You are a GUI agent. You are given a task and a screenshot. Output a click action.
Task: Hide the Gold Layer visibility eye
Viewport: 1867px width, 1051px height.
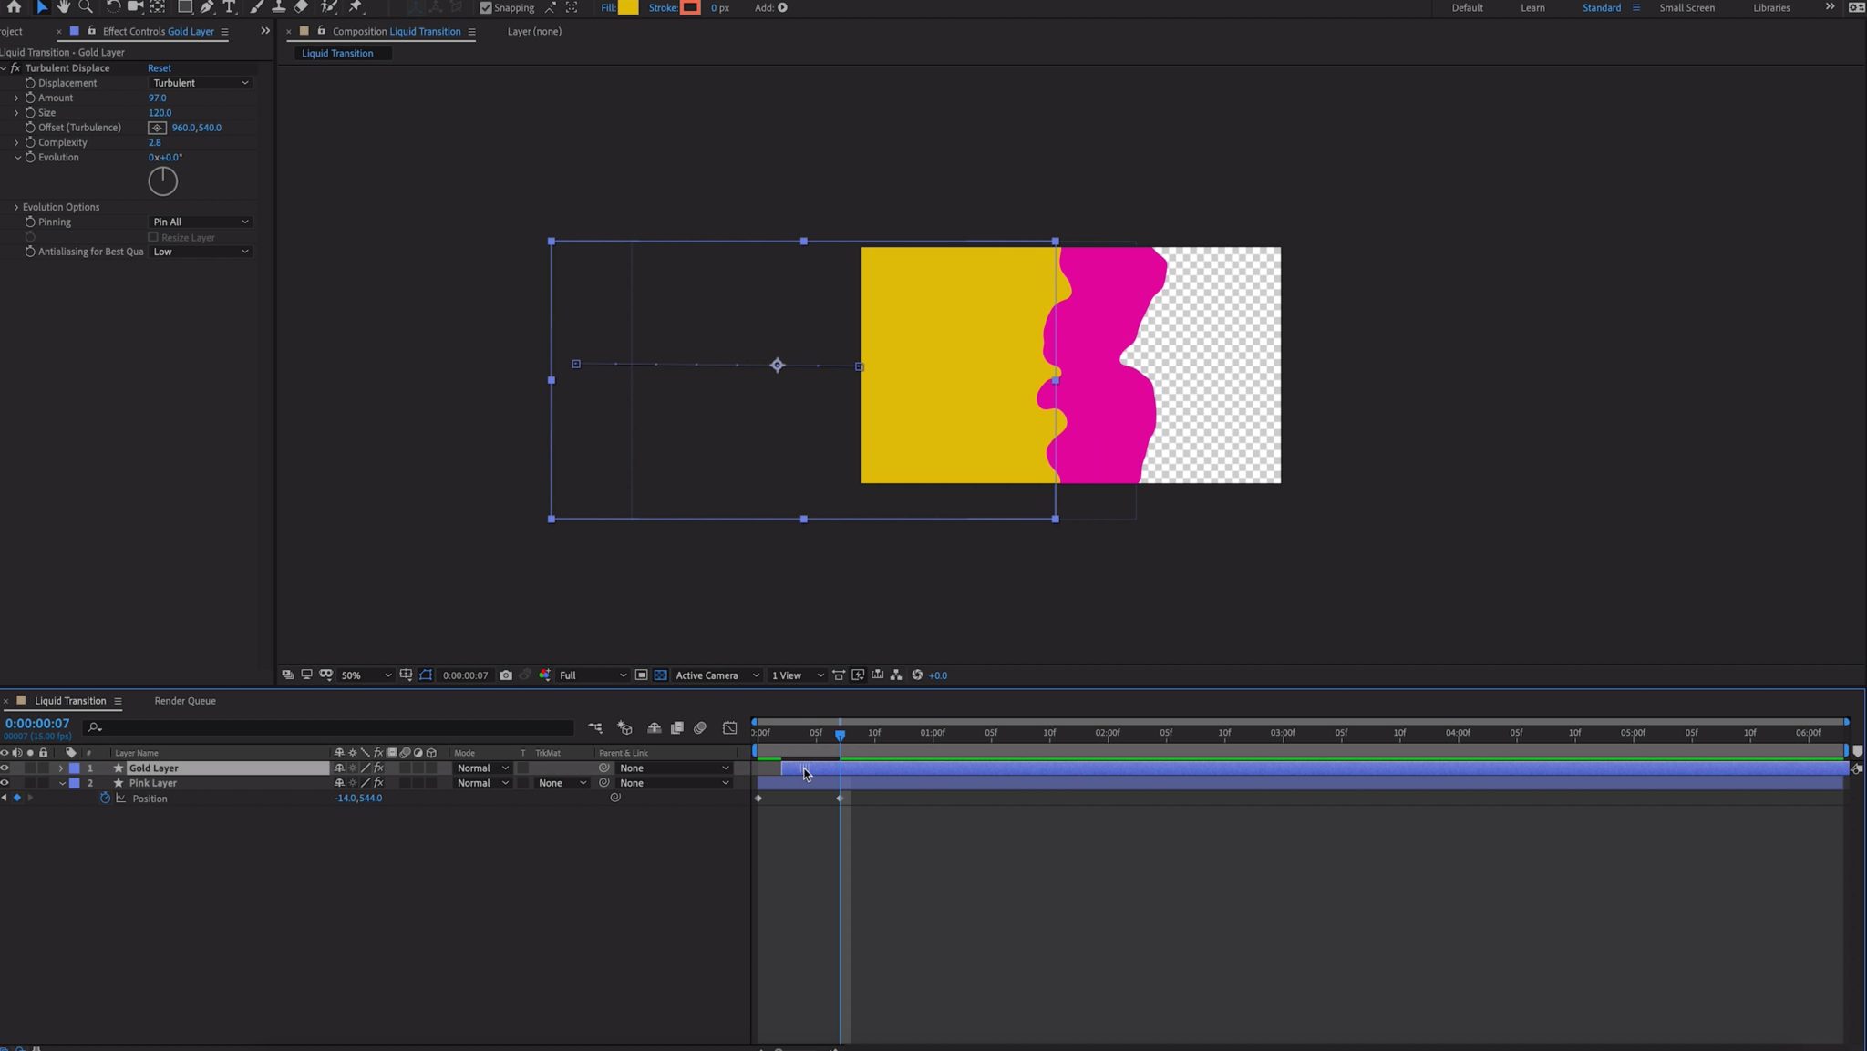[x=5, y=768]
